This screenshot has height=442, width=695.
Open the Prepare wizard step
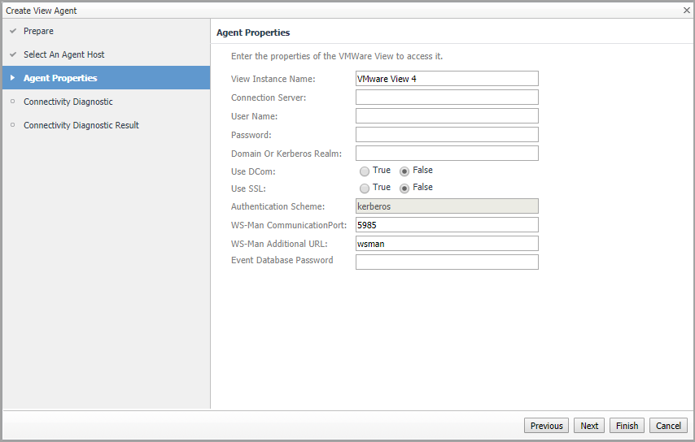pos(38,31)
